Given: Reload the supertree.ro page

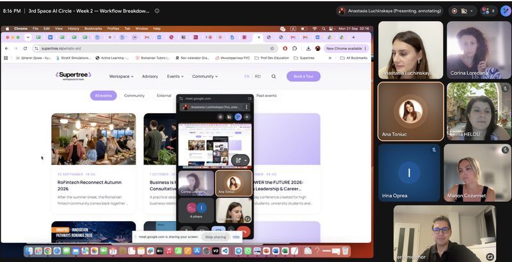Looking at the screenshot, I should [25, 48].
